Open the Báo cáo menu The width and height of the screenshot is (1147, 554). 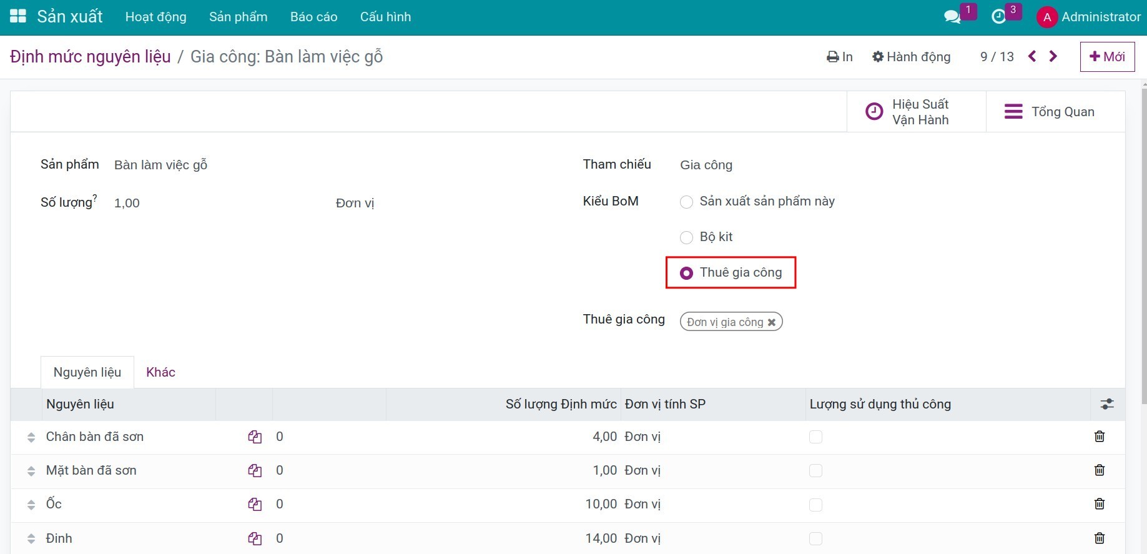tap(314, 17)
